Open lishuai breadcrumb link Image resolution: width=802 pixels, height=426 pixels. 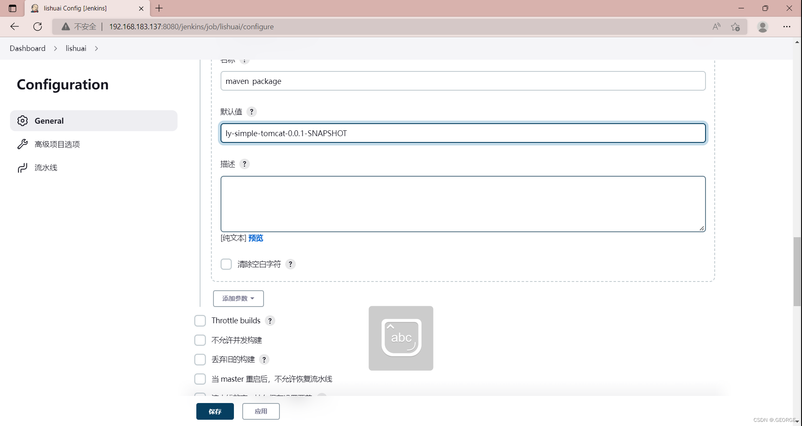pyautogui.click(x=76, y=48)
